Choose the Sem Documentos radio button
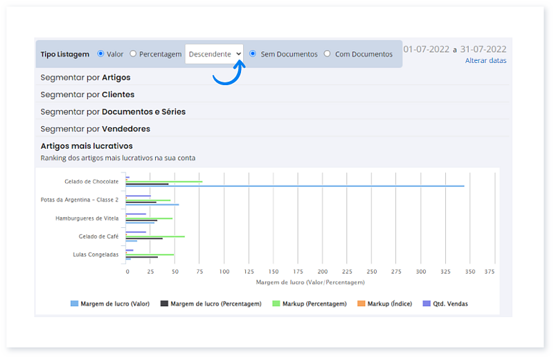 click(x=253, y=54)
